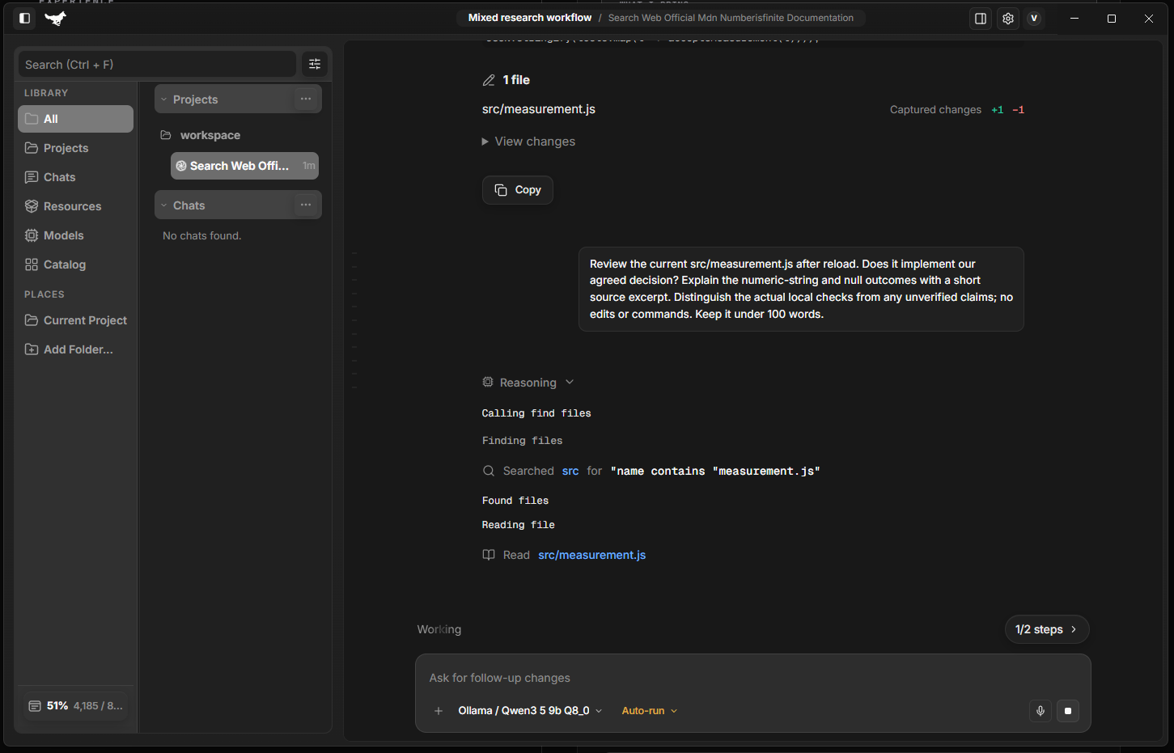Open the Projects section more options
Image resolution: width=1174 pixels, height=753 pixels.
[x=305, y=99]
